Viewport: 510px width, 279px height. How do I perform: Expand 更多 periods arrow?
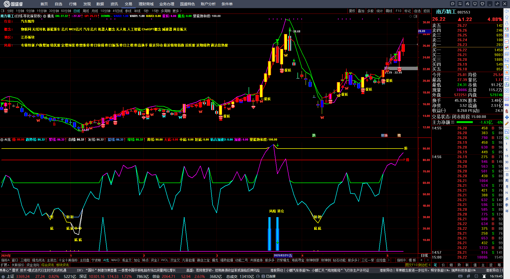(181, 11)
